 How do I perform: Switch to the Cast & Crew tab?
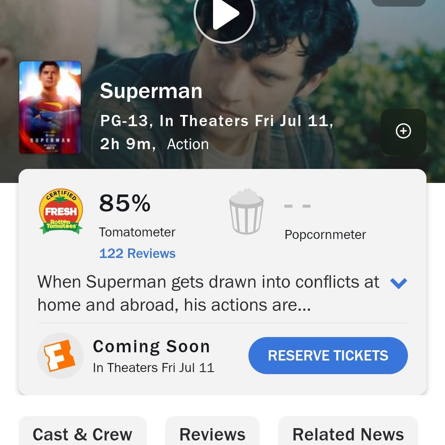(82, 434)
